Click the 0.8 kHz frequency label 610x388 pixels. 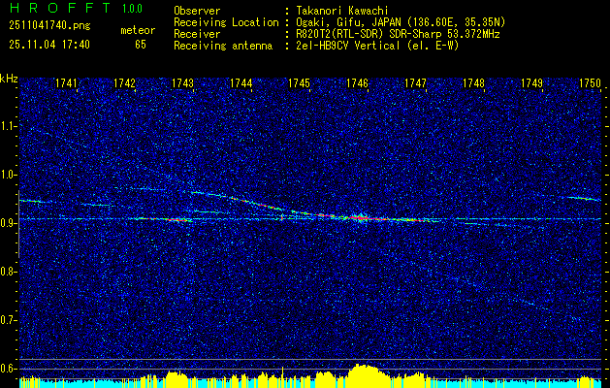[x=8, y=272]
